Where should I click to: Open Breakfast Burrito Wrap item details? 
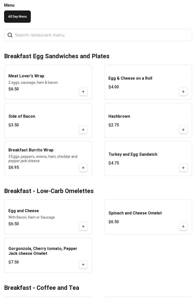pyautogui.click(x=31, y=150)
